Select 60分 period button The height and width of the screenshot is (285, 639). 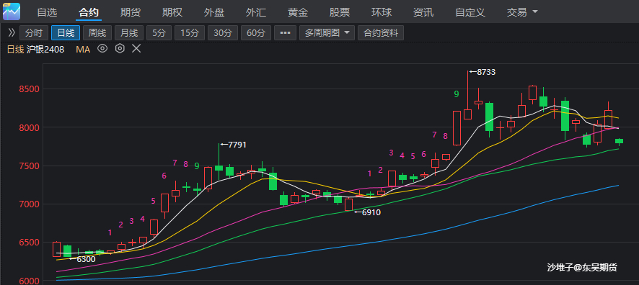pos(256,33)
